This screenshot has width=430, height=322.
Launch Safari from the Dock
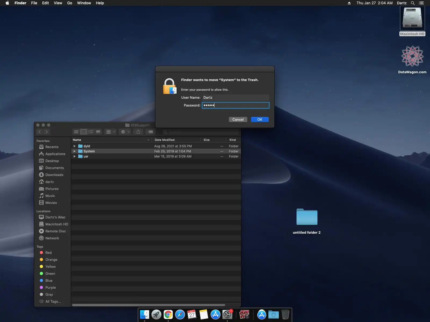pyautogui.click(x=180, y=314)
